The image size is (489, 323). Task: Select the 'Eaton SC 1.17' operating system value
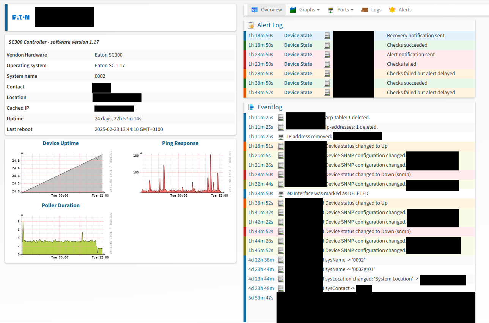pyautogui.click(x=110, y=66)
